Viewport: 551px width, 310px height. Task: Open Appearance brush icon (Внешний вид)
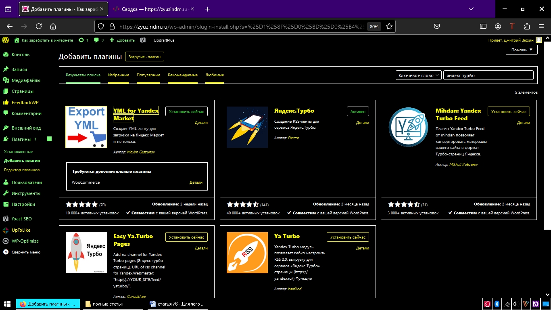tap(6, 128)
